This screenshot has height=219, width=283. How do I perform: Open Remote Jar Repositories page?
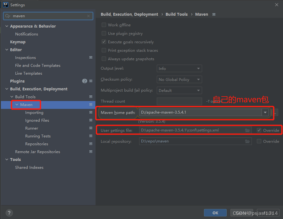tap(37, 152)
